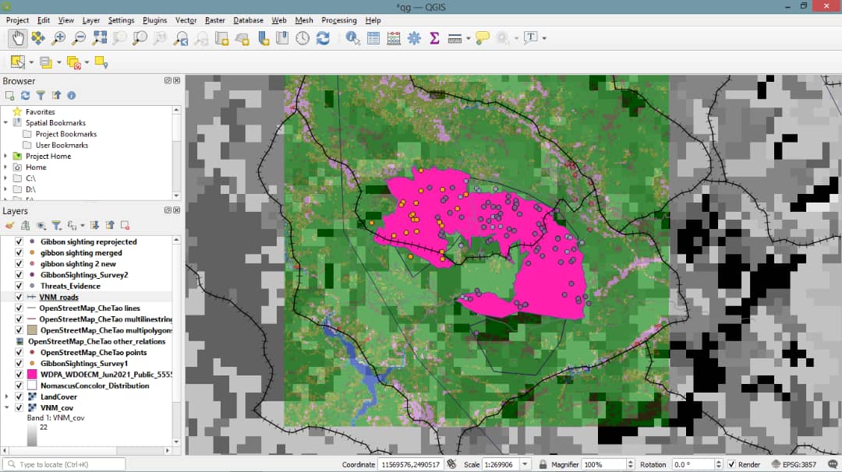842x472 pixels.
Task: Click the Select Features tool icon
Action: tap(18, 62)
